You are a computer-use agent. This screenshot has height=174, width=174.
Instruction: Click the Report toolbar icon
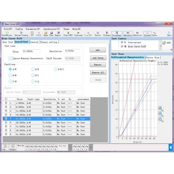[x=58, y=33]
